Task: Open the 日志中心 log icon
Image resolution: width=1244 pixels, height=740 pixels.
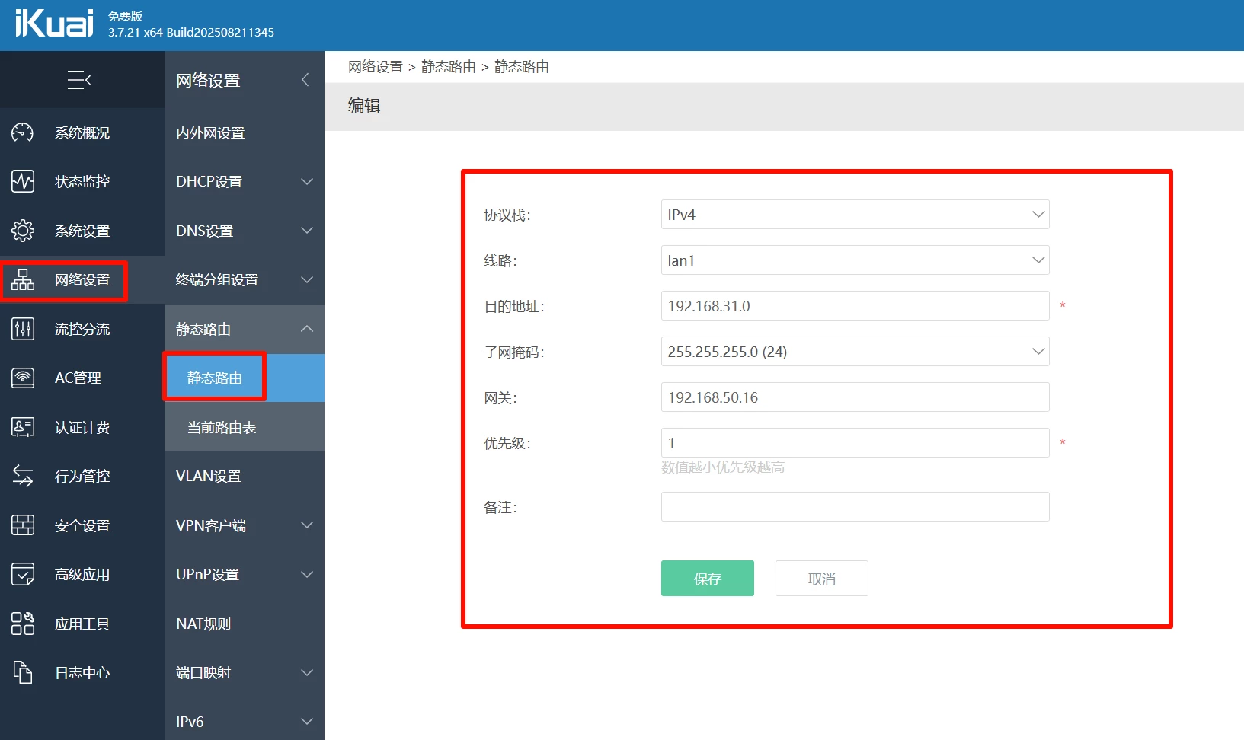Action: [23, 672]
